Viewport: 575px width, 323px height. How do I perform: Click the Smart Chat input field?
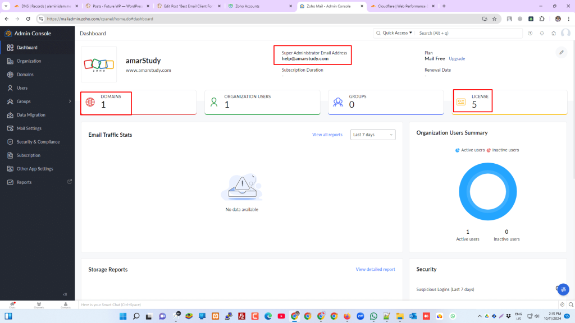[318, 304]
